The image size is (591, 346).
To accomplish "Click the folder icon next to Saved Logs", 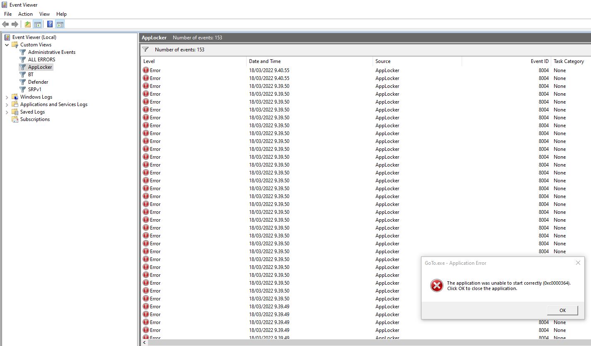I will (15, 112).
